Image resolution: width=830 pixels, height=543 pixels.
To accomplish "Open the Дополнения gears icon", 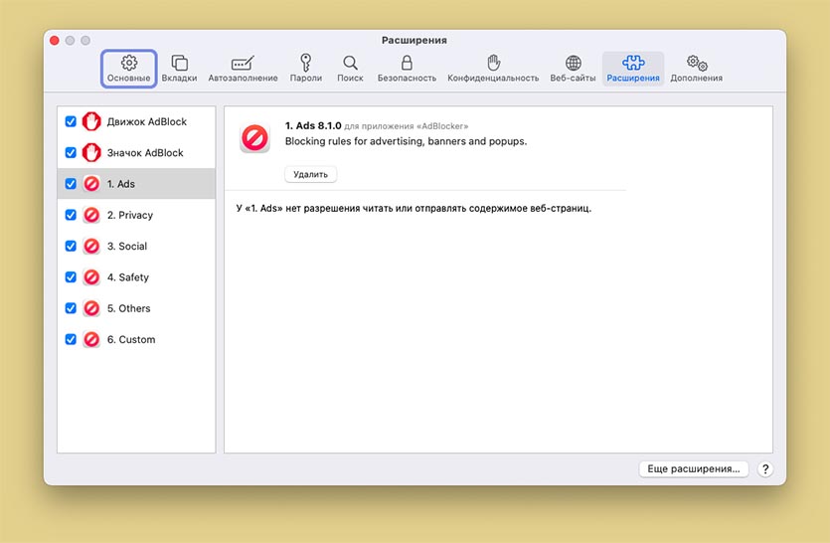I will (x=696, y=63).
